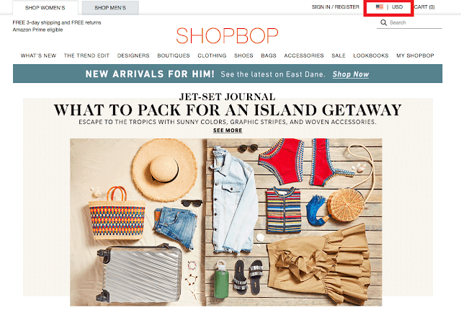This screenshot has height=315, width=461.
Task: Go to the Shoes category
Action: (x=243, y=56)
